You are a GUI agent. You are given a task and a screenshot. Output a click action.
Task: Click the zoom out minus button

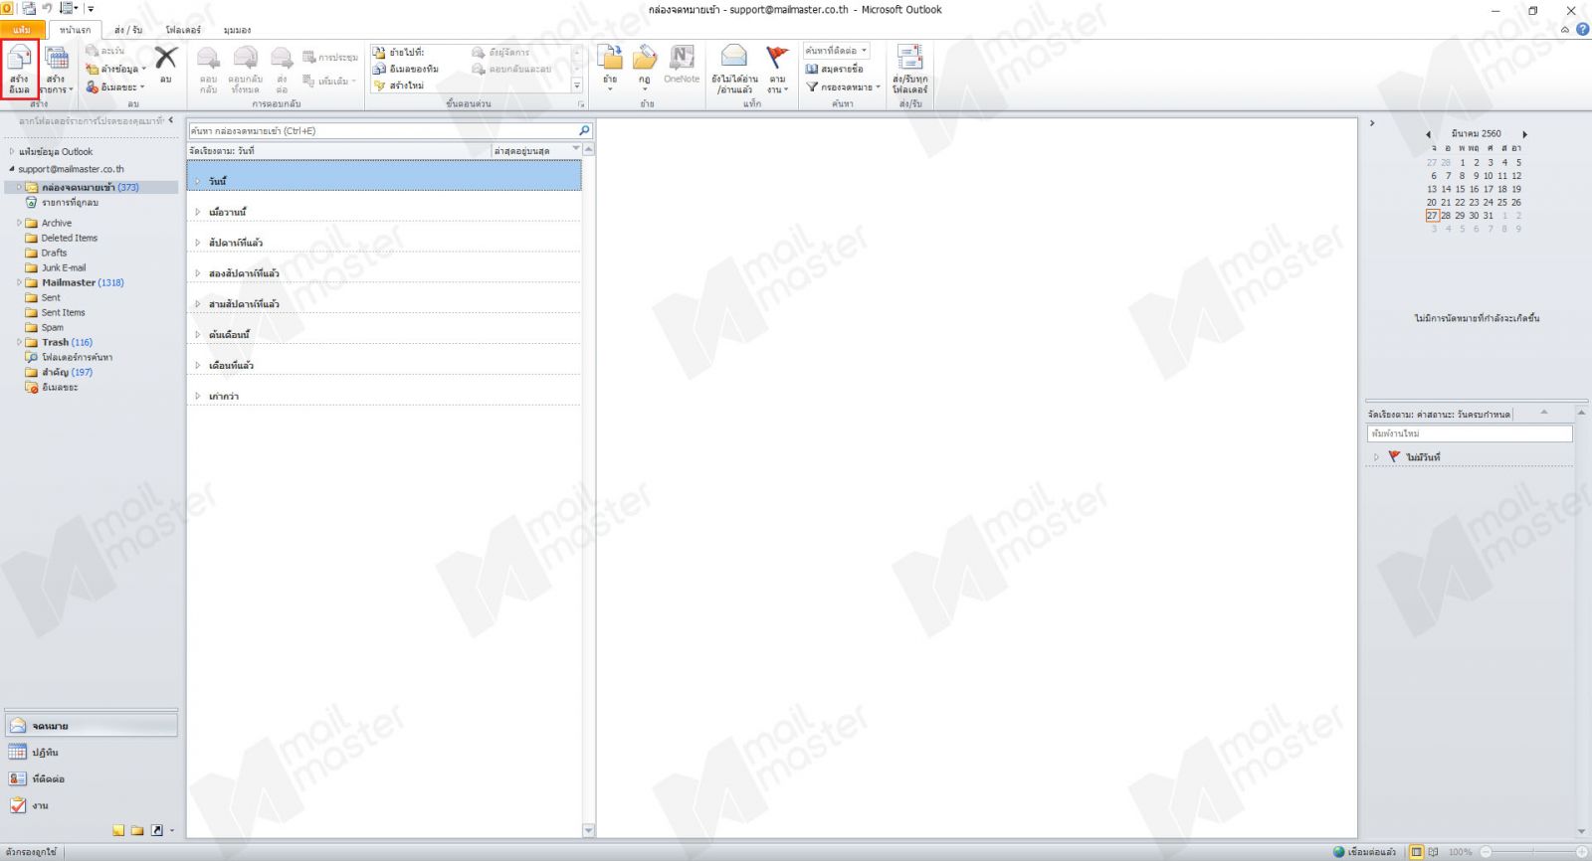click(1486, 852)
